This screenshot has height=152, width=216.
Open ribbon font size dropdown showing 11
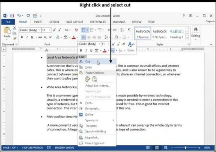(x=50, y=30)
